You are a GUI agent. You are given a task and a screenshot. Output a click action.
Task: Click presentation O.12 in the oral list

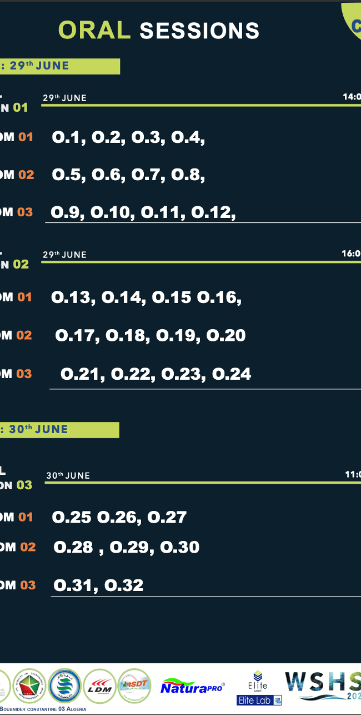tap(213, 212)
